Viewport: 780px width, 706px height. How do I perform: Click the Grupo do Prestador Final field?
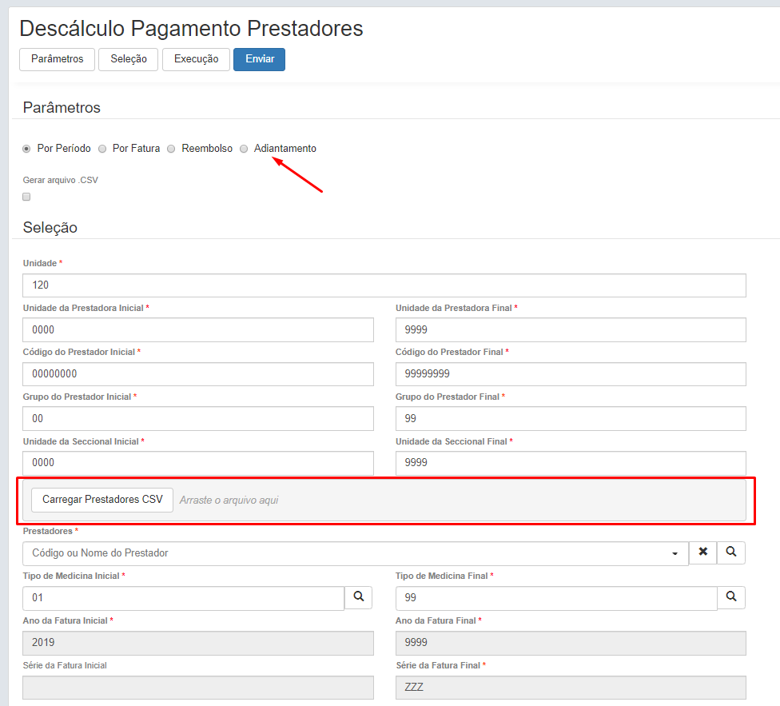click(x=571, y=419)
